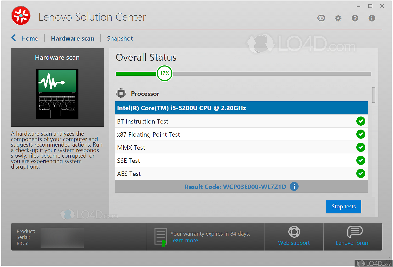Click the AES Test green checkmark
Screen dimensions: 393x267
(361, 174)
